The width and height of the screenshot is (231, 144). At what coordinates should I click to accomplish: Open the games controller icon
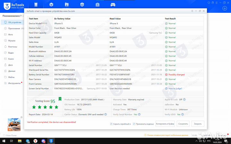pyautogui.click(x=113, y=5)
